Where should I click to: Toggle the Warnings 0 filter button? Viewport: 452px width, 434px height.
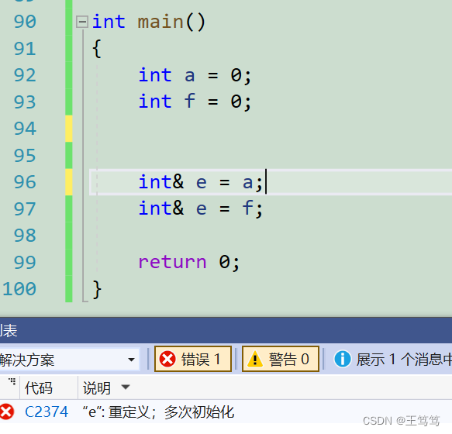point(281,359)
